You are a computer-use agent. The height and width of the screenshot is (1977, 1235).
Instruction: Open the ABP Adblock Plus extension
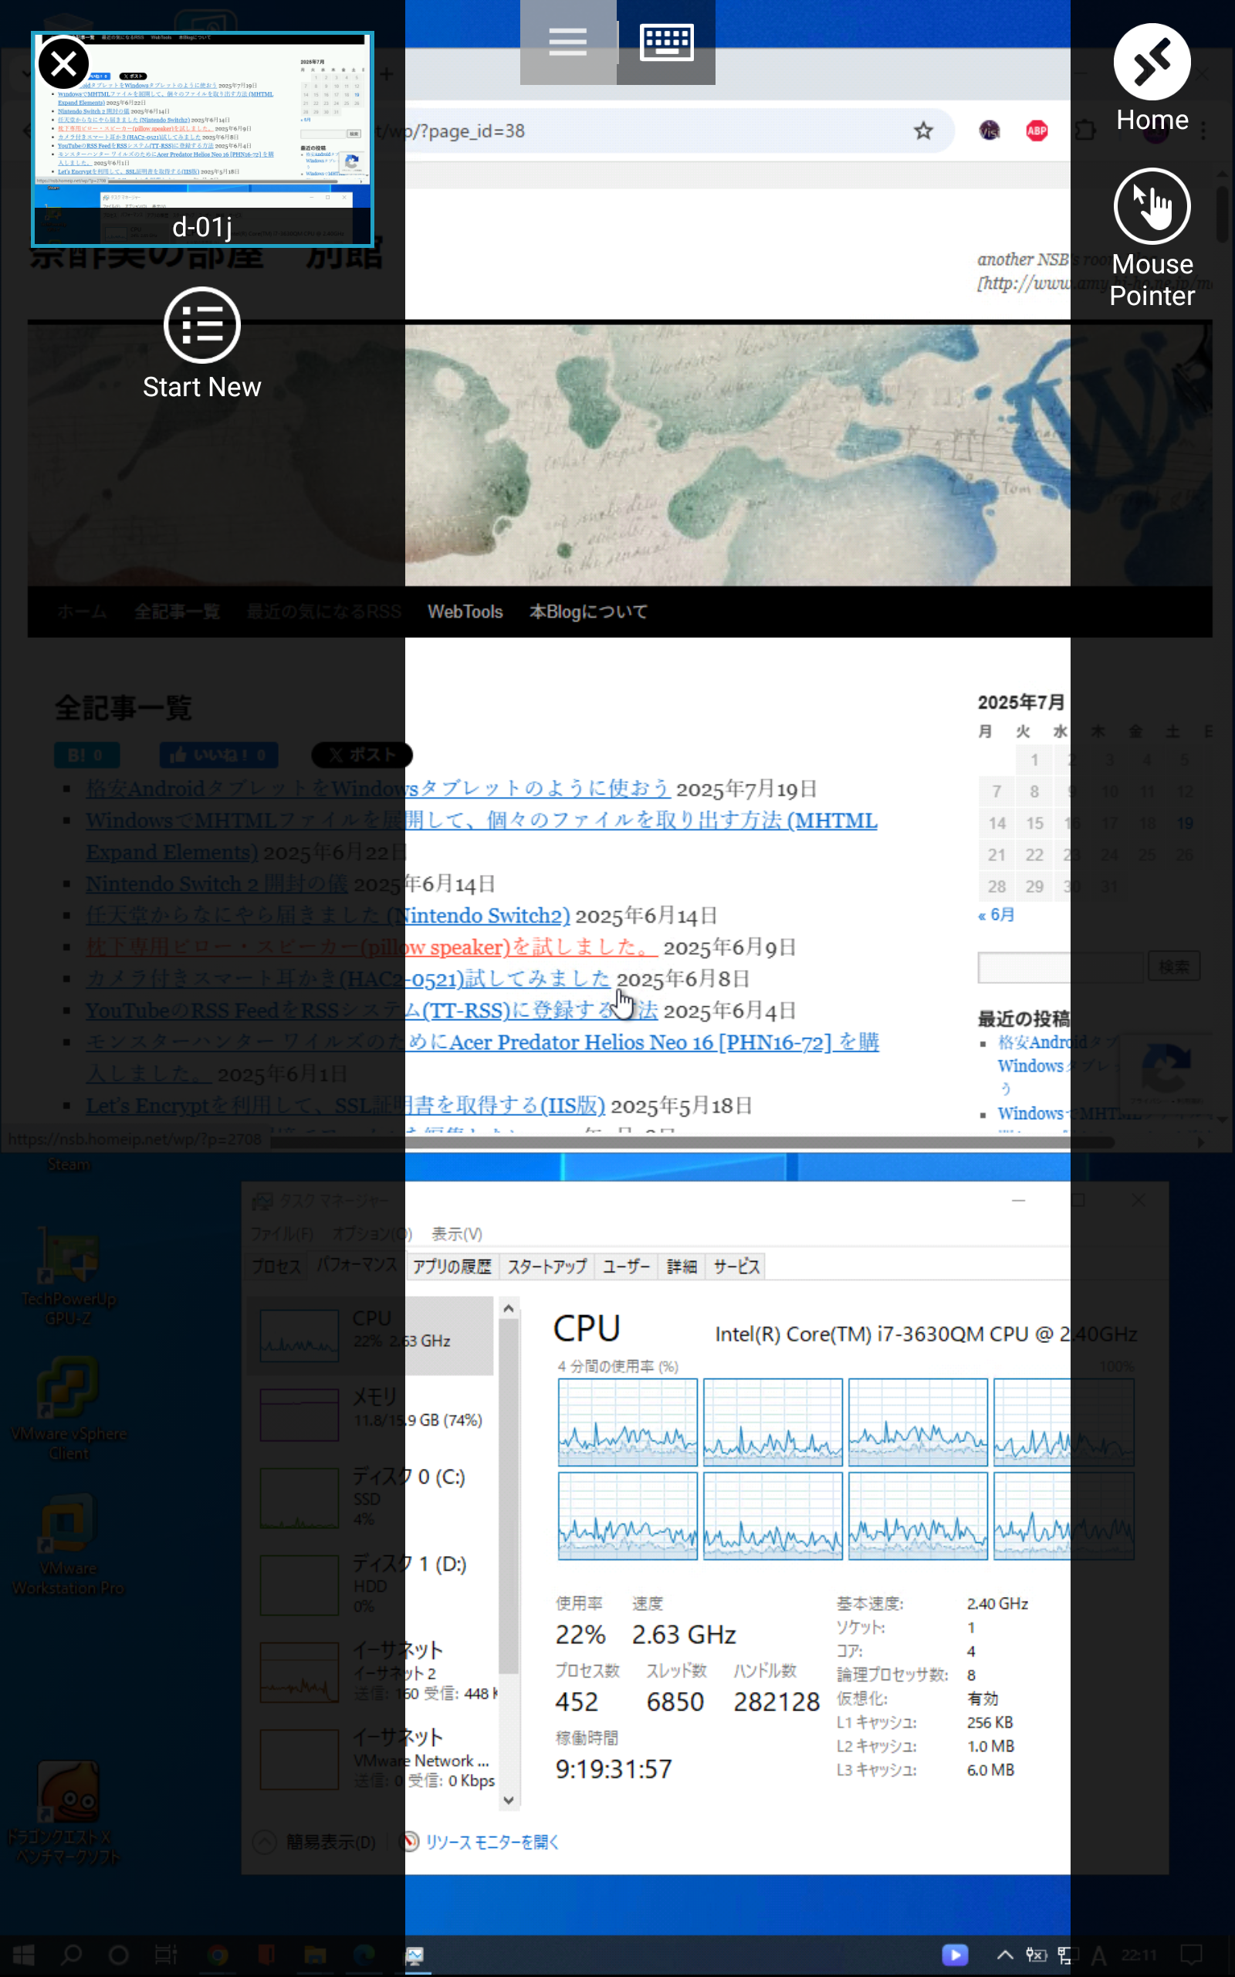click(1037, 131)
